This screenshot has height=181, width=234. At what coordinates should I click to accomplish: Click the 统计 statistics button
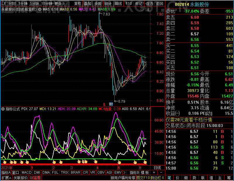point(108,4)
